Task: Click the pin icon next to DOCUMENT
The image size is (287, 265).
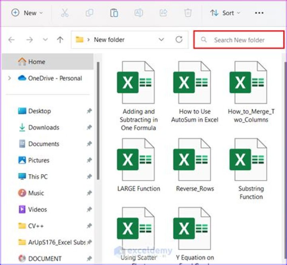Action: tap(89, 258)
